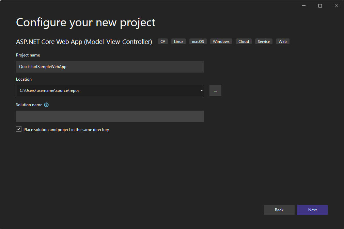The height and width of the screenshot is (229, 344).
Task: Select the C# language tag
Action: coord(162,41)
